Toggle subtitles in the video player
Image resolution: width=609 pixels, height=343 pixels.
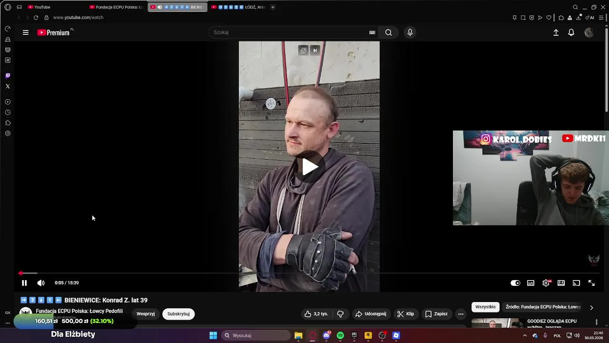[530, 283]
